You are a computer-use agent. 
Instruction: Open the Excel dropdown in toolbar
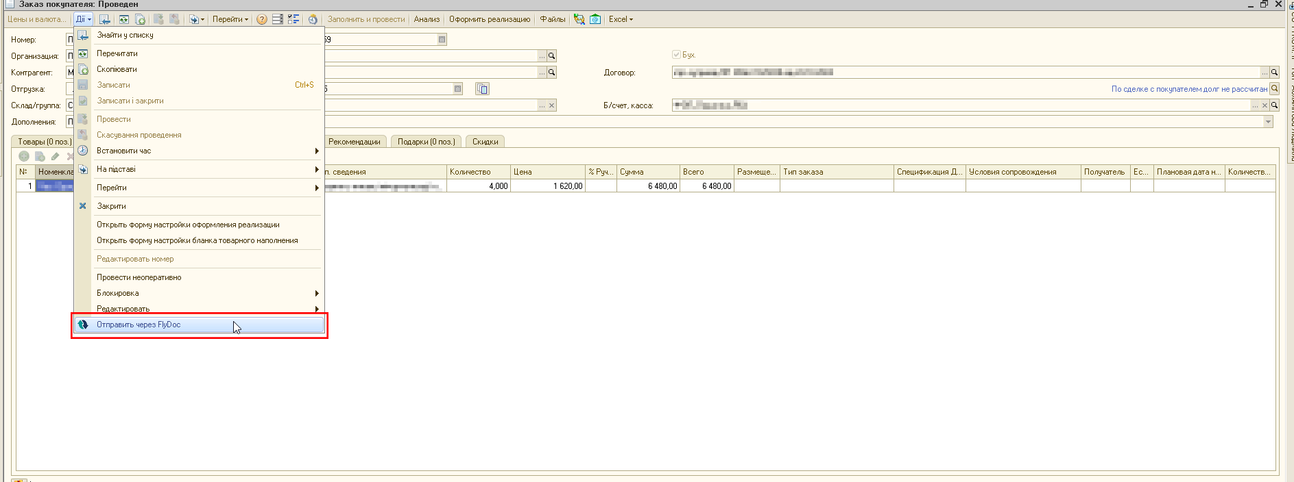[x=621, y=19]
